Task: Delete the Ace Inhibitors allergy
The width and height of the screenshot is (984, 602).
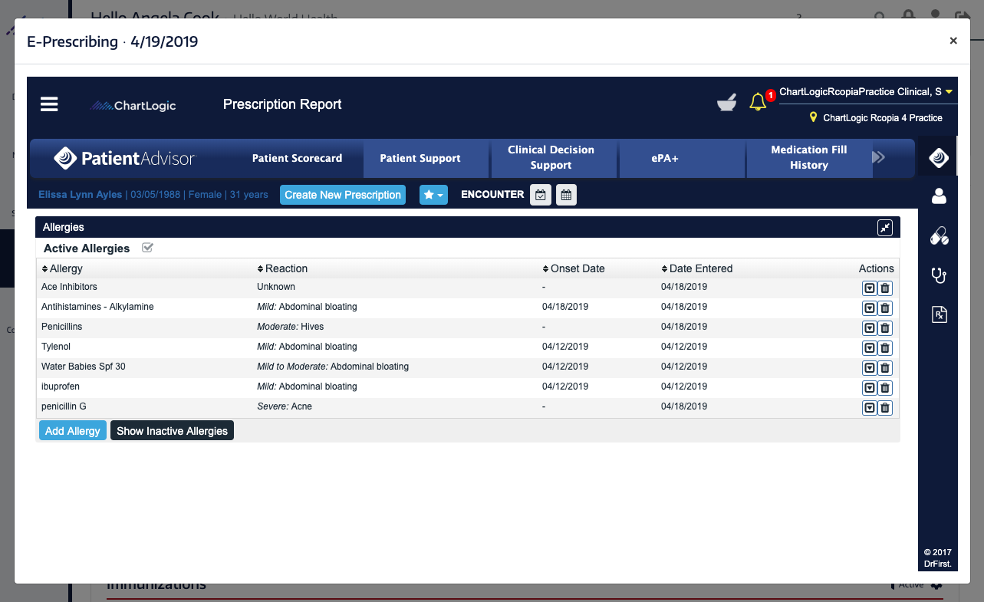Action: coord(885,288)
